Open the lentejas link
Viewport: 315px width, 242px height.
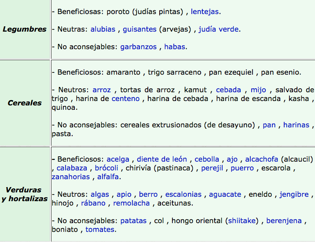(x=205, y=12)
